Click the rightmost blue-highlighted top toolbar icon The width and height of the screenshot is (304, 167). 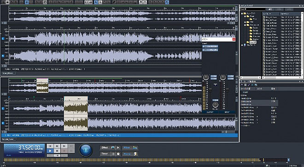167,2
